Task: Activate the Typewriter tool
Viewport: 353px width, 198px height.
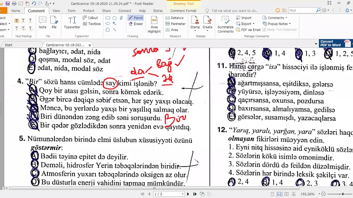Action: [72, 23]
